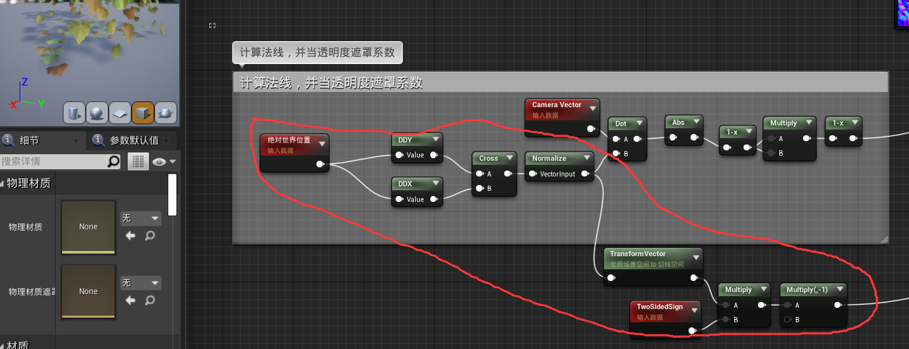
Task: Focus the 搜索详情 search field
Action: (x=54, y=161)
